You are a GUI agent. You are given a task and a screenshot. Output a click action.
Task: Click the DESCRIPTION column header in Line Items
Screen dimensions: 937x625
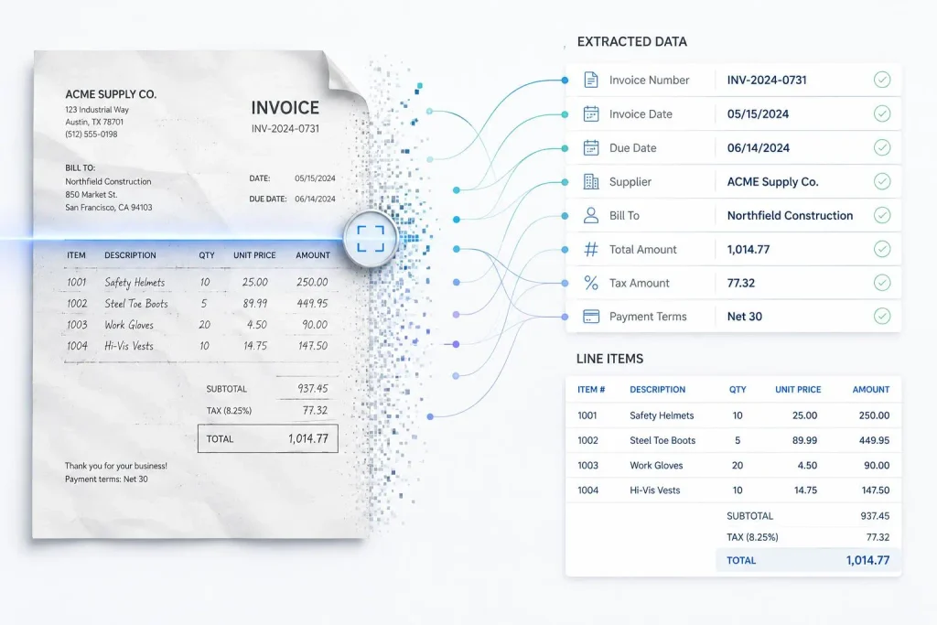click(x=657, y=390)
